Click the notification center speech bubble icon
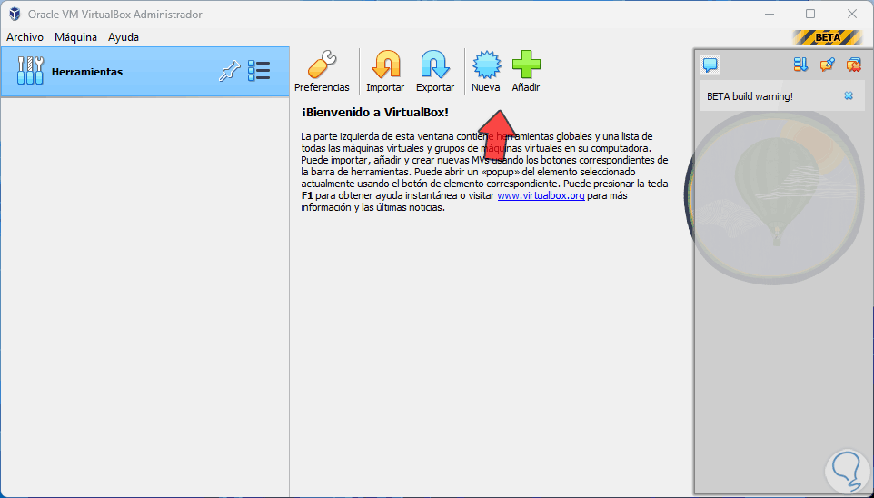Viewport: 874px width, 498px height. (x=710, y=65)
